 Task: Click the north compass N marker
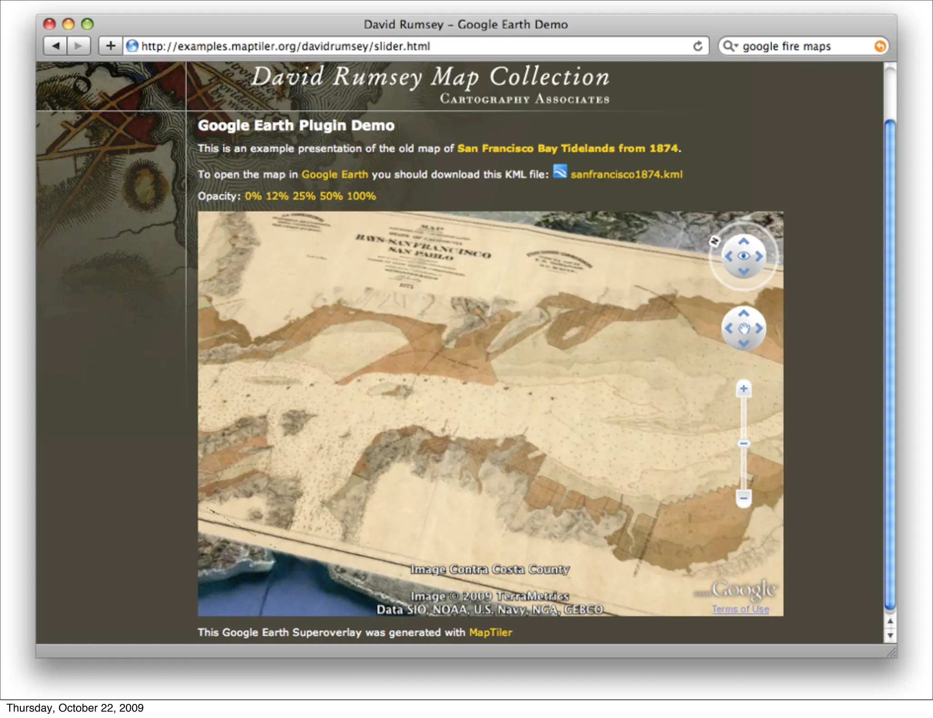714,241
